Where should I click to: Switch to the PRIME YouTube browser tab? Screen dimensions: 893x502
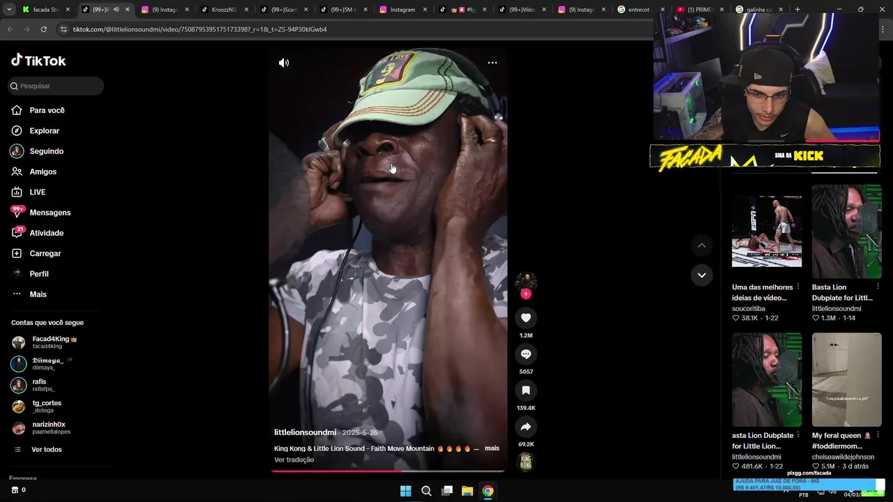pyautogui.click(x=700, y=10)
